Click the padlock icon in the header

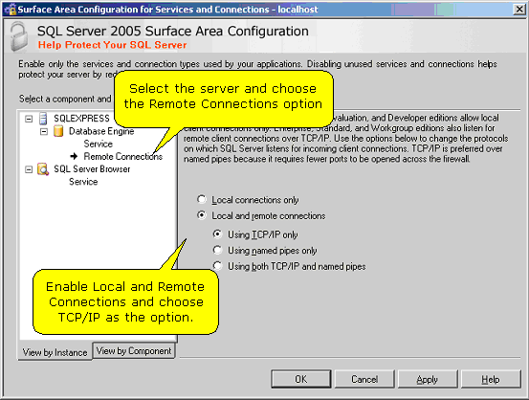coord(18,36)
